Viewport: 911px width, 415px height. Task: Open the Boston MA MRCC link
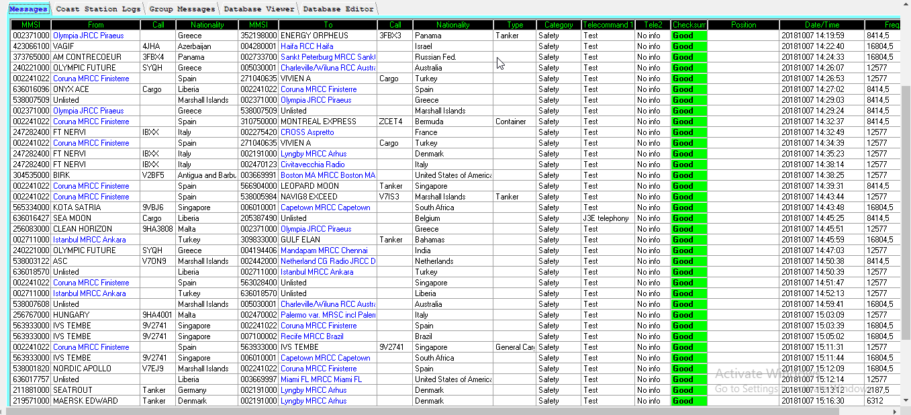coord(328,175)
